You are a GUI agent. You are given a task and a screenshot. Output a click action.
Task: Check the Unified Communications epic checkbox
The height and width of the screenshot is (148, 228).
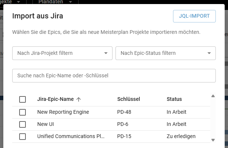point(23,137)
